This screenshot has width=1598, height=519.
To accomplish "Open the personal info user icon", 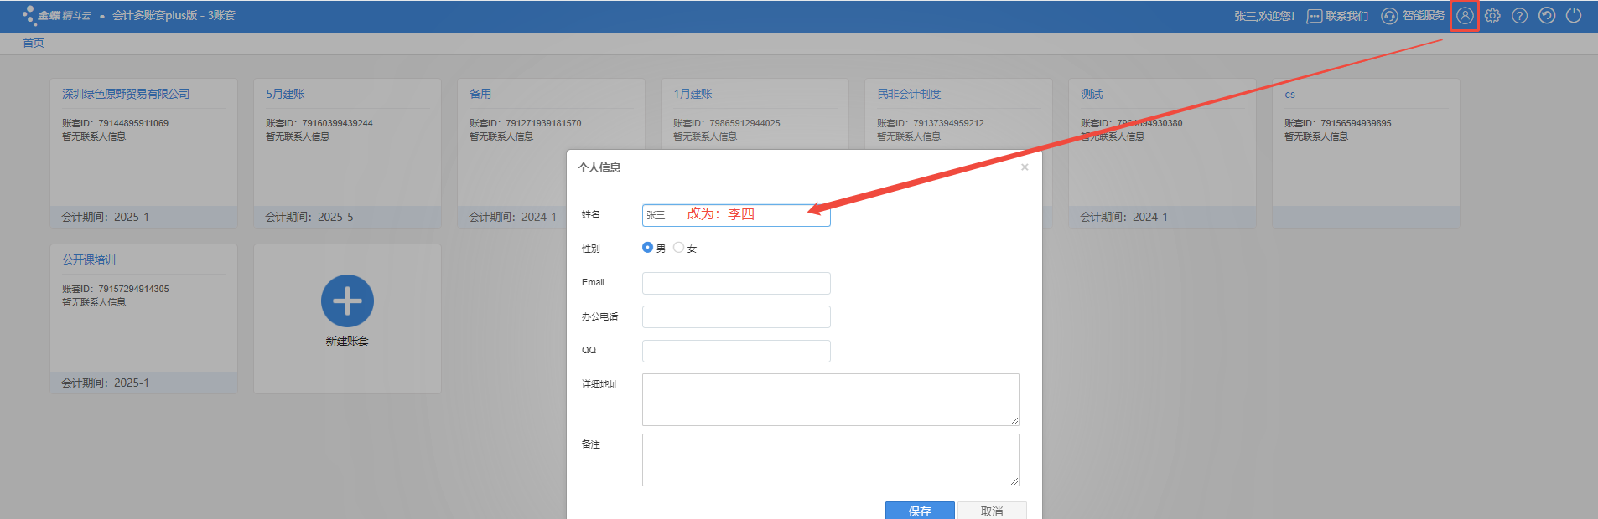I will click(1464, 16).
